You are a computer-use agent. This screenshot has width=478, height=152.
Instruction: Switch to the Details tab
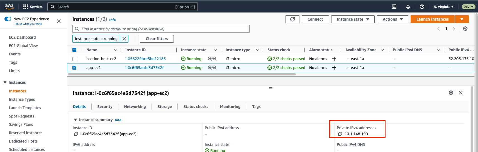click(x=79, y=107)
